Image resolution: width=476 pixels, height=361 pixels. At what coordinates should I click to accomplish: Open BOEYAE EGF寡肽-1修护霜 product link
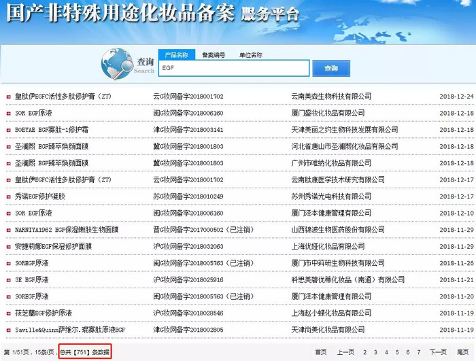pyautogui.click(x=52, y=130)
